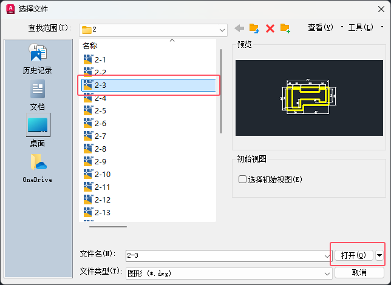Click the drawing icon of file 2-9
The width and height of the screenshot is (391, 285).
pos(88,161)
